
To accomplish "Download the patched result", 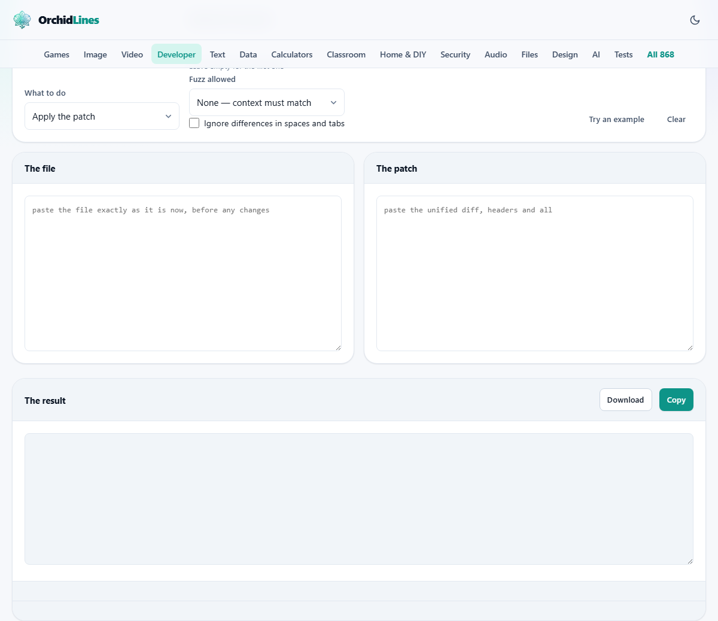I will coord(626,400).
